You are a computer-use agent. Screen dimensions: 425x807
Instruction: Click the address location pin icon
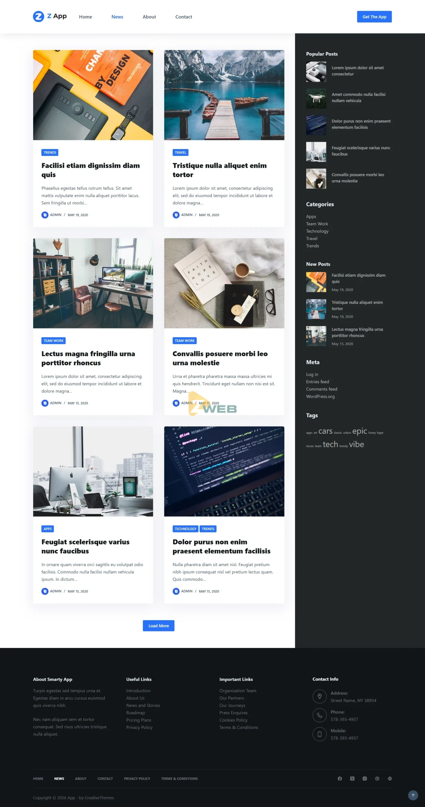tap(319, 696)
